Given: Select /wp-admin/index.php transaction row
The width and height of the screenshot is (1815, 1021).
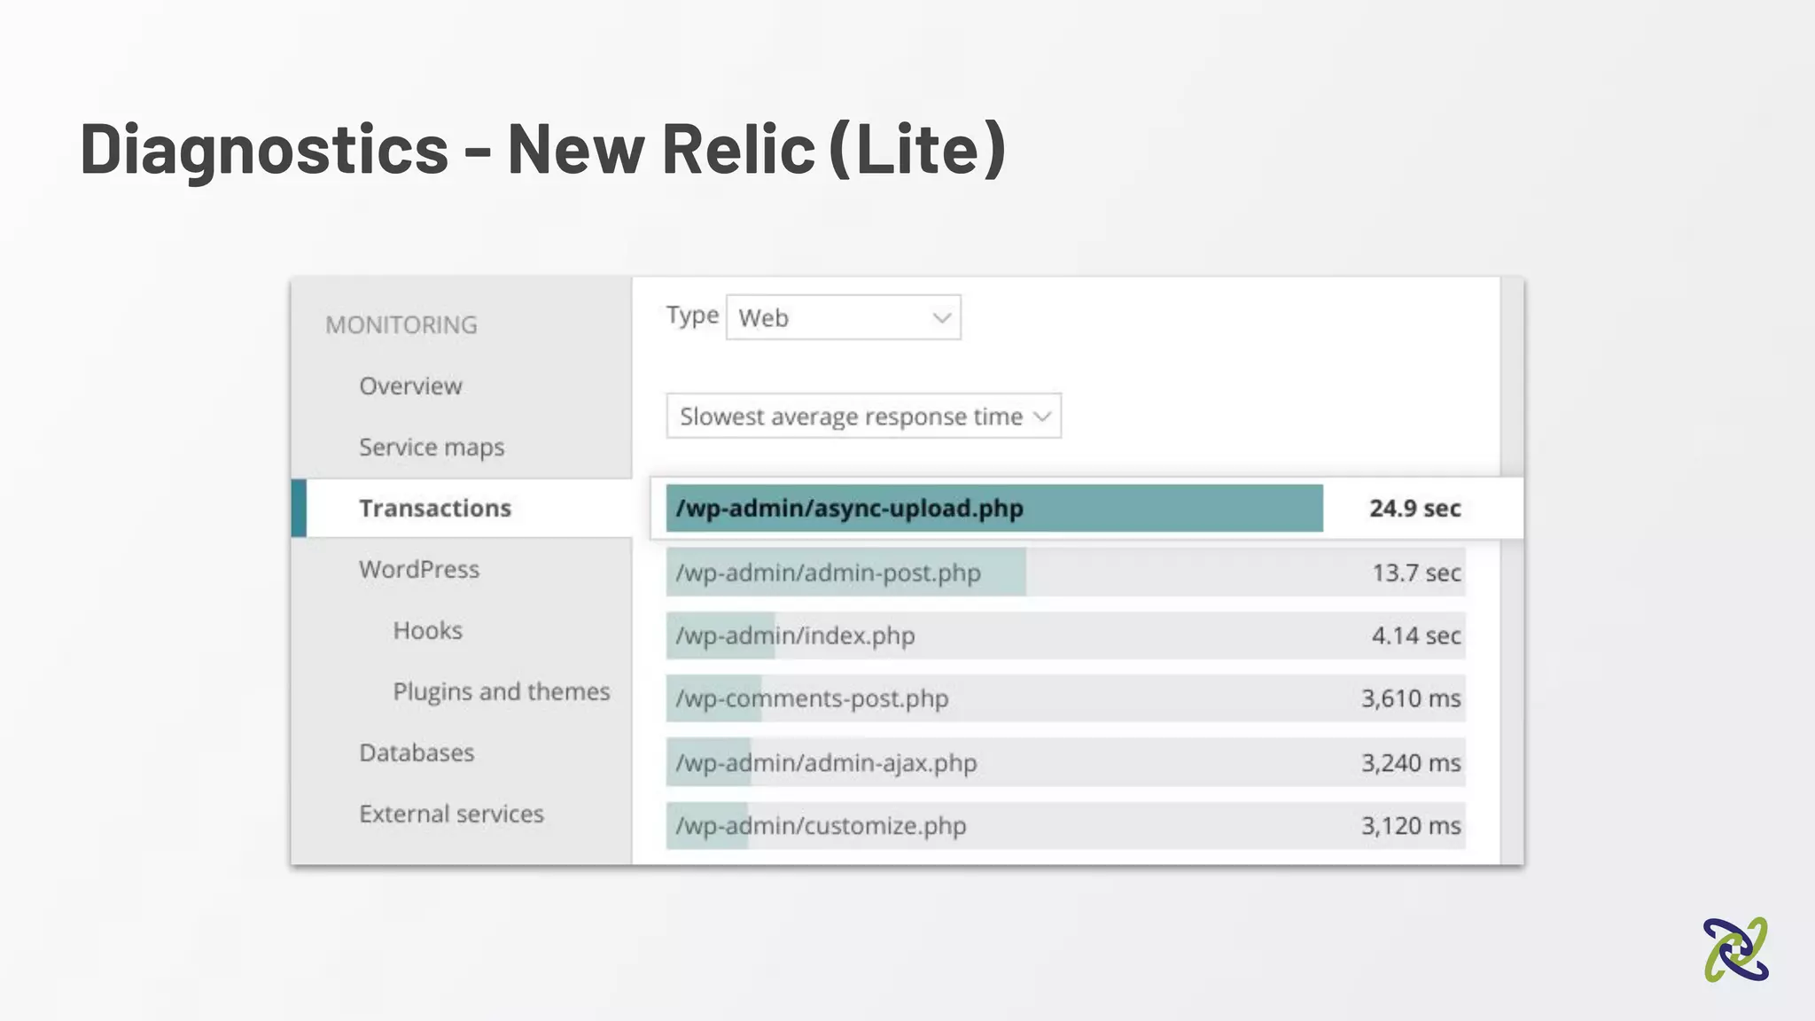Looking at the screenshot, I should point(1066,635).
